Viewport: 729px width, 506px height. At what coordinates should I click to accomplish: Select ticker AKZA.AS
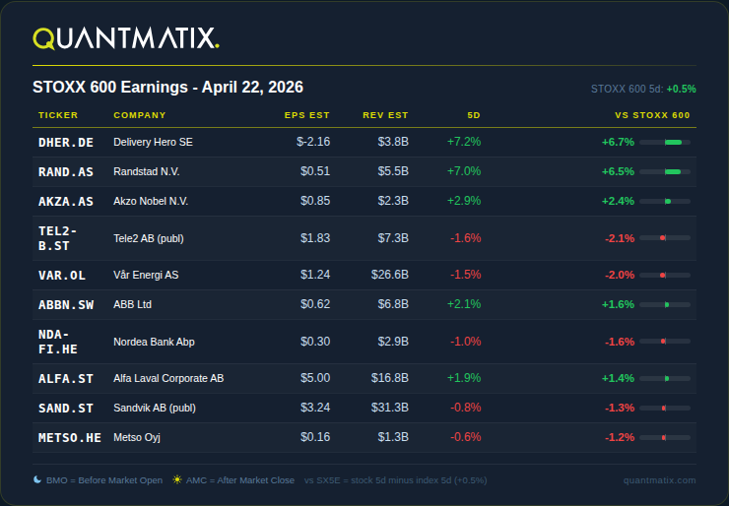pyautogui.click(x=66, y=201)
